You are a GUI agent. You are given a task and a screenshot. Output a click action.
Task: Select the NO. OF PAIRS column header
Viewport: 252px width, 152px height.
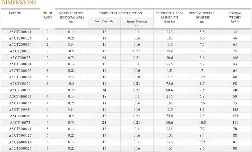pos(48,15)
